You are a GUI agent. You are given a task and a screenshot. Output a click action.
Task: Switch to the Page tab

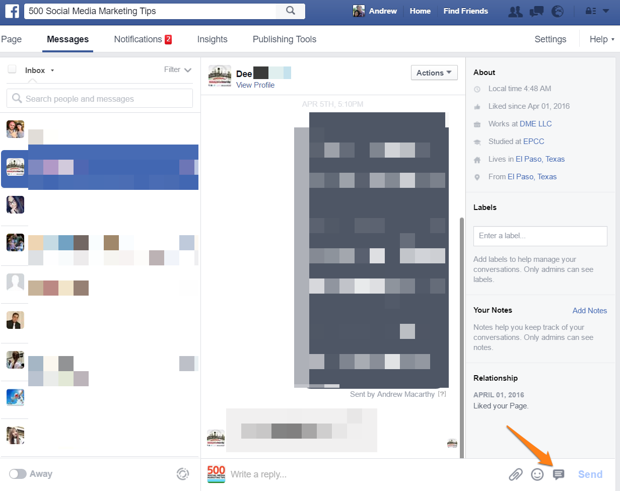pyautogui.click(x=11, y=39)
